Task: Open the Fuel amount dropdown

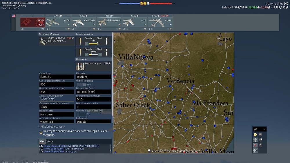Action: [93, 92]
